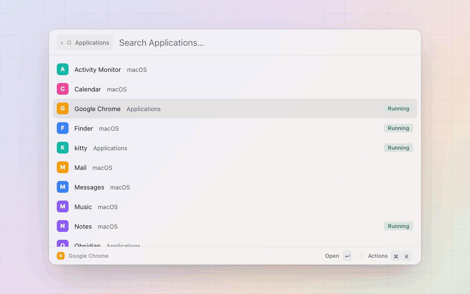The image size is (470, 294).
Task: Click the Mail orange M icon
Action: point(63,167)
